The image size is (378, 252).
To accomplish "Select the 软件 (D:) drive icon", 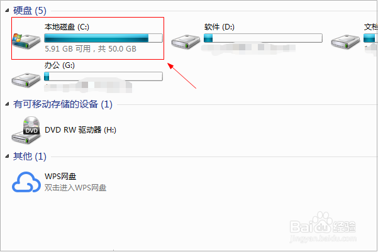I will [x=186, y=41].
